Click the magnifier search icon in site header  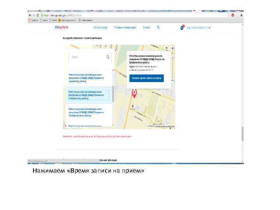coord(158,27)
